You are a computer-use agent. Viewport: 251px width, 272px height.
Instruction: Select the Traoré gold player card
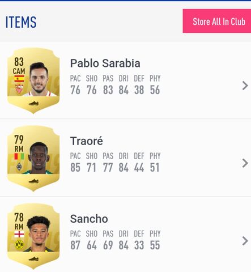[33, 159]
